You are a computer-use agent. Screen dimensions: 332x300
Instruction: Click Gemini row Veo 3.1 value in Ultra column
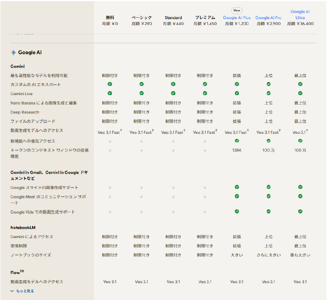click(x=300, y=132)
